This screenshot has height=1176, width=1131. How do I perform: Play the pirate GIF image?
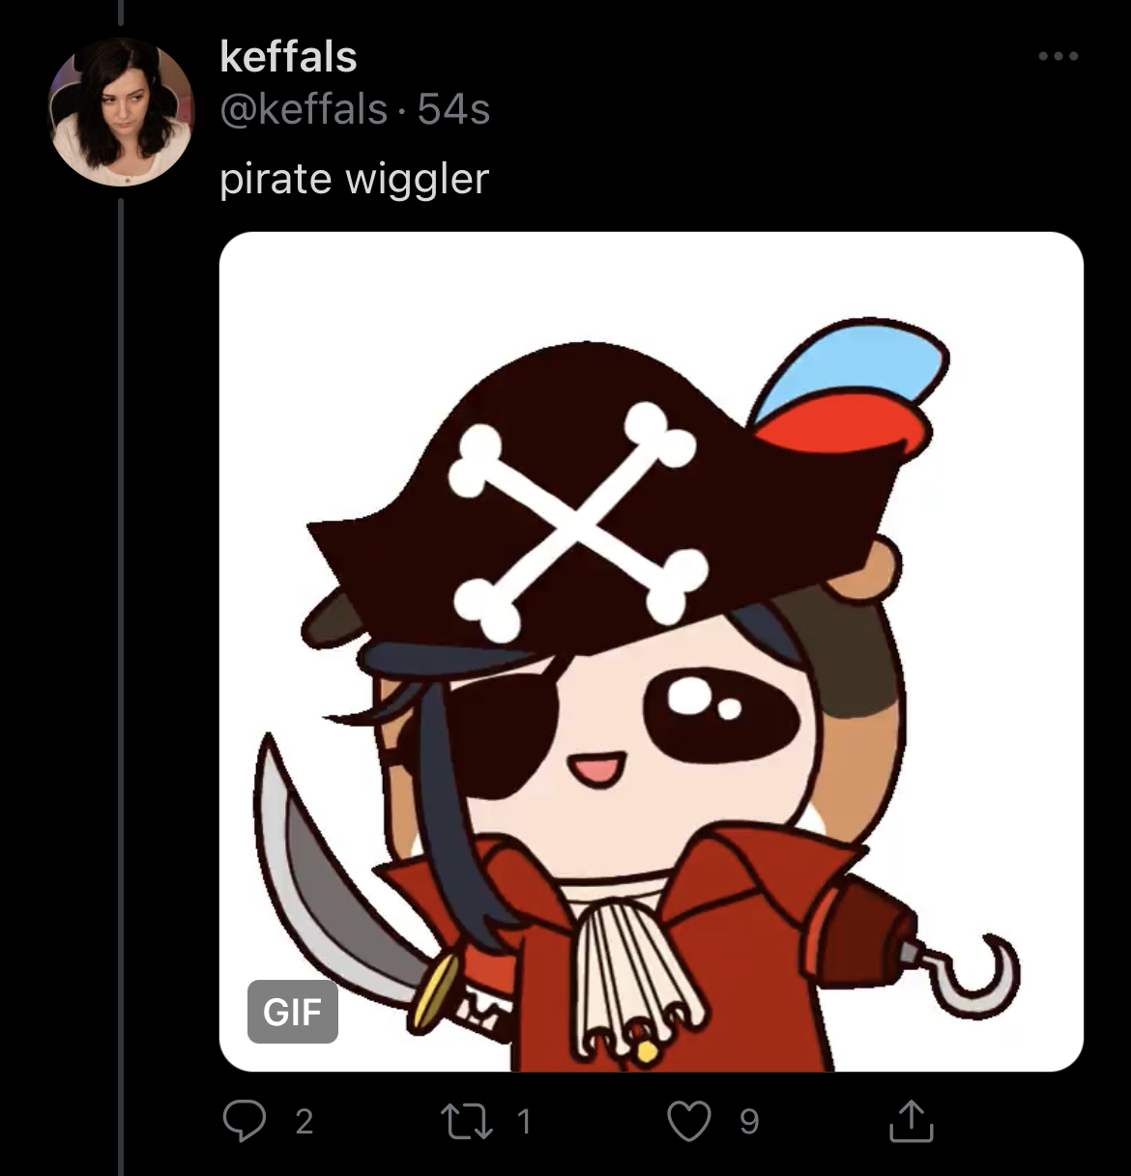[652, 651]
